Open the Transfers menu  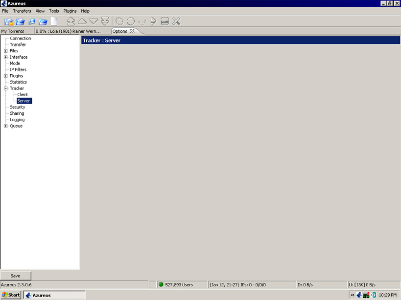[x=22, y=11]
